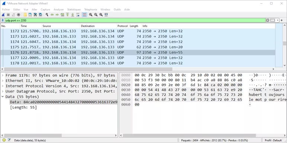287x143 pixels.
Task: Open the Analyser menu
Action: click(59, 10)
